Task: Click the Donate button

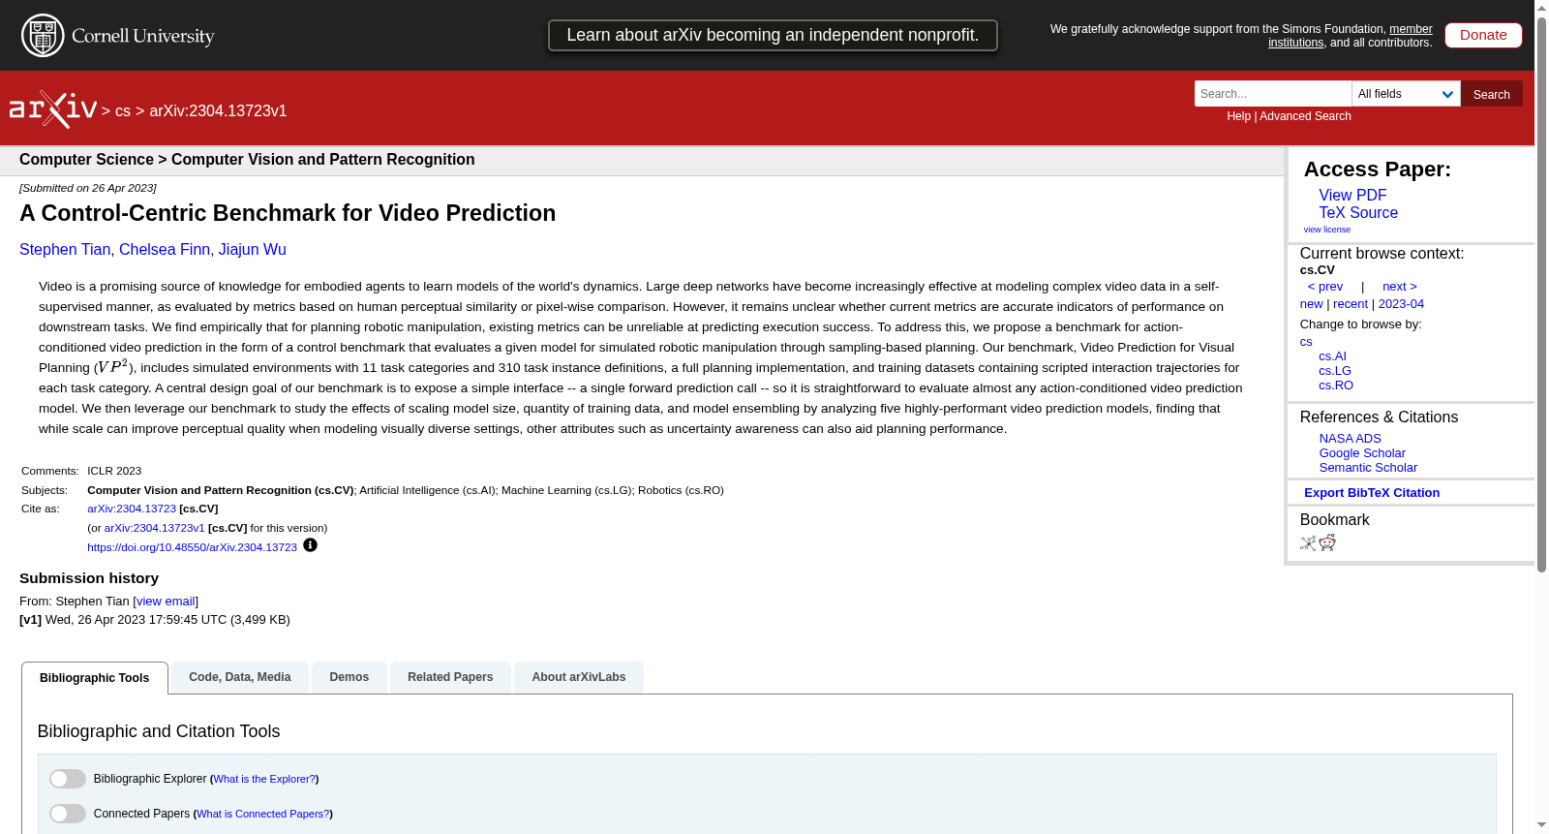Action: point(1483,35)
